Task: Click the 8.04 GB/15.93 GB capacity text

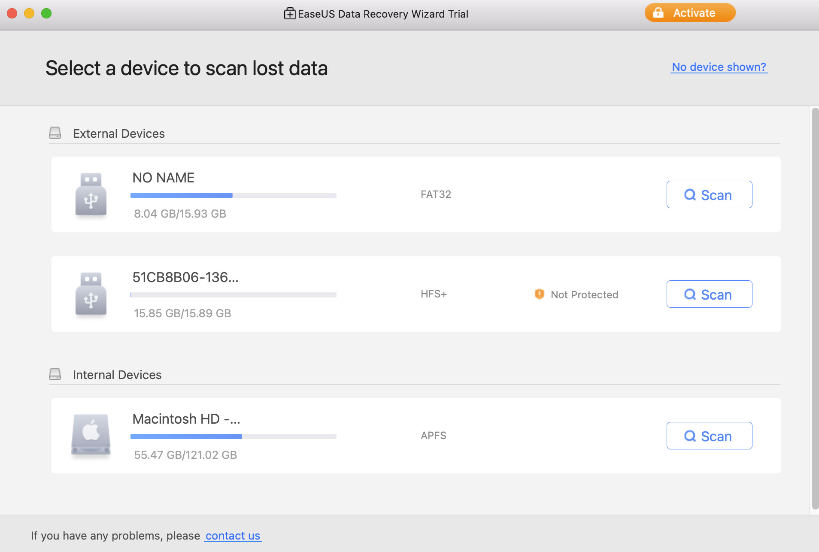Action: click(x=180, y=214)
